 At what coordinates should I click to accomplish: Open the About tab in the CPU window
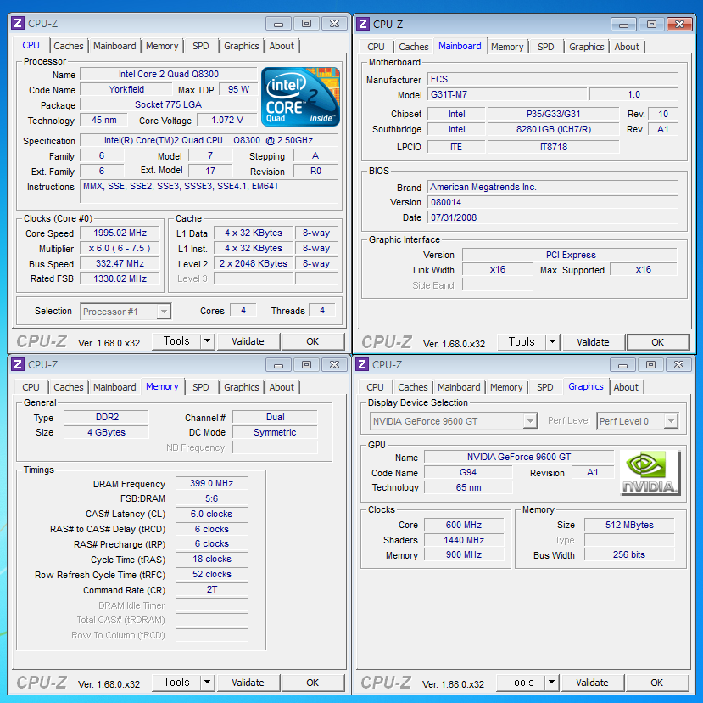[x=282, y=46]
